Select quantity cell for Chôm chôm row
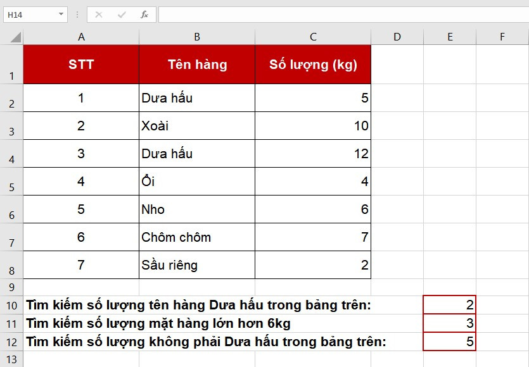Screen dimensions: 529x367 click(313, 237)
